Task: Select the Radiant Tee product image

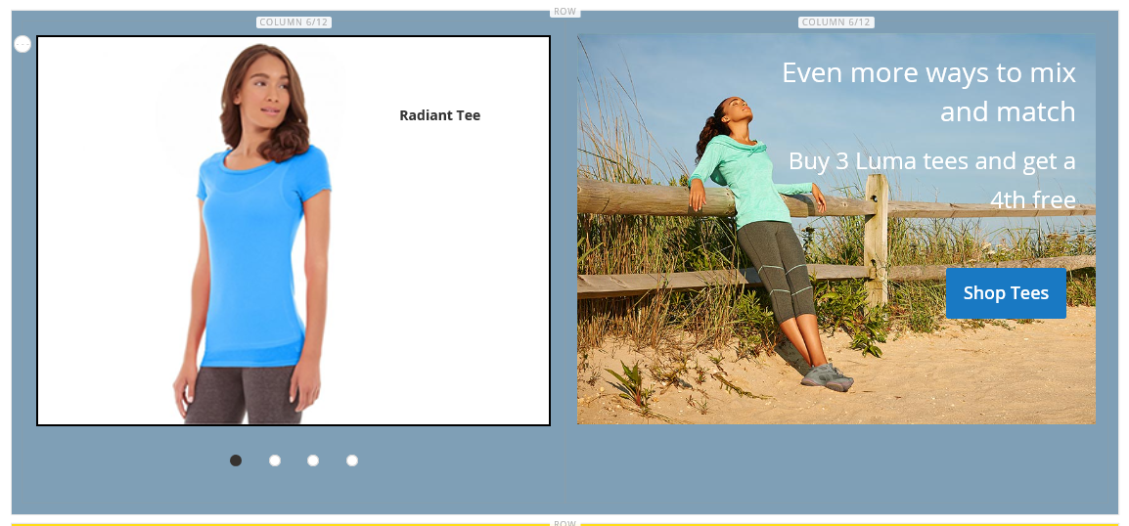Action: [251, 233]
